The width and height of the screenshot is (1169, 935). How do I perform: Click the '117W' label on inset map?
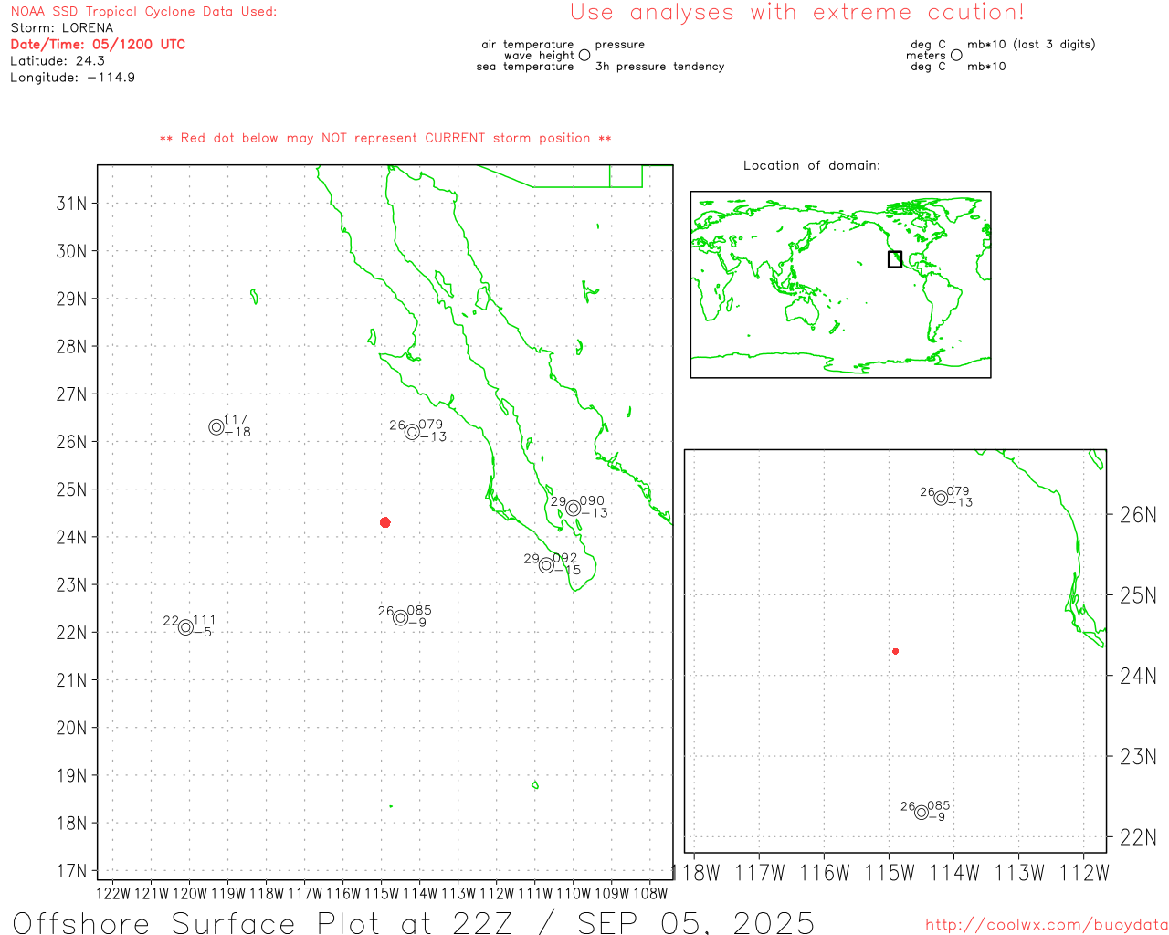click(760, 873)
